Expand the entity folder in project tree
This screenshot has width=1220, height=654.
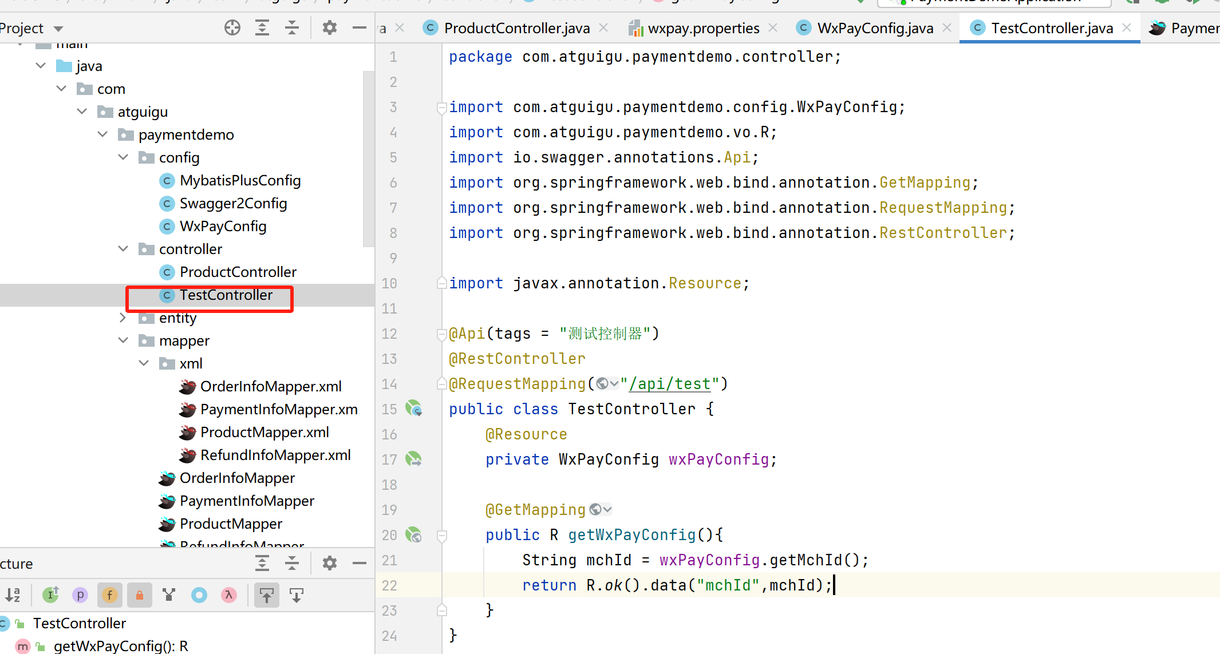tap(123, 318)
